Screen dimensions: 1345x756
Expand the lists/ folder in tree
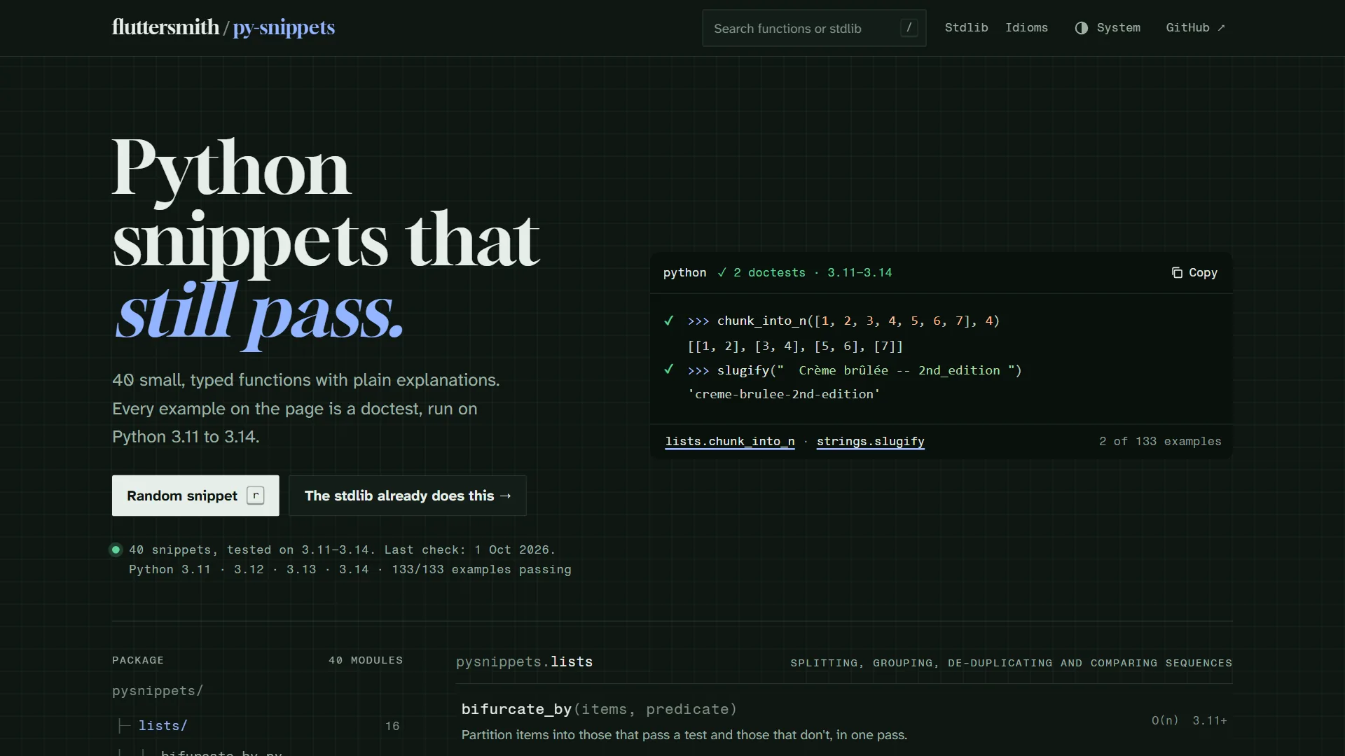tap(163, 726)
